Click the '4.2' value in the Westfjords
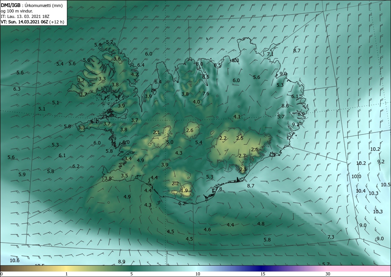 [135, 74]
